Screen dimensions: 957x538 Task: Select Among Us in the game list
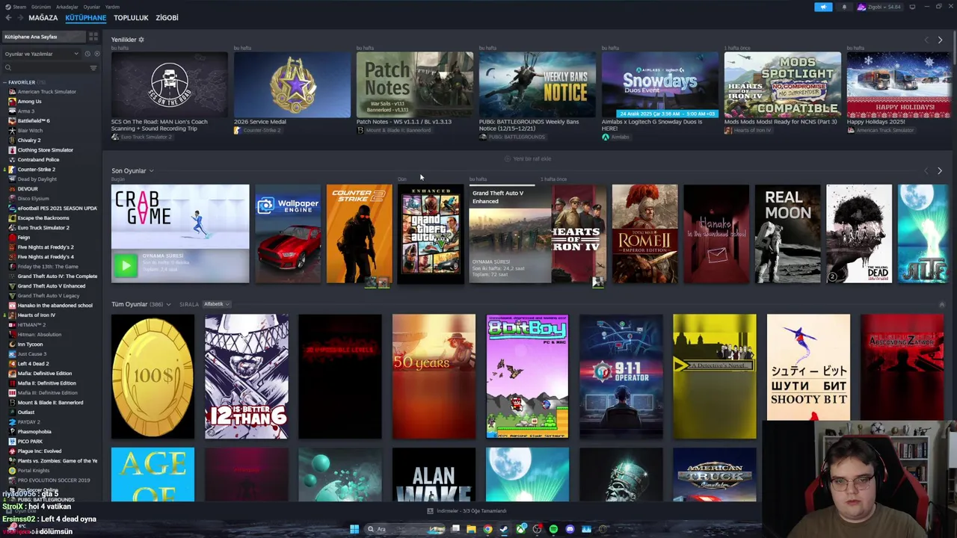tap(29, 102)
